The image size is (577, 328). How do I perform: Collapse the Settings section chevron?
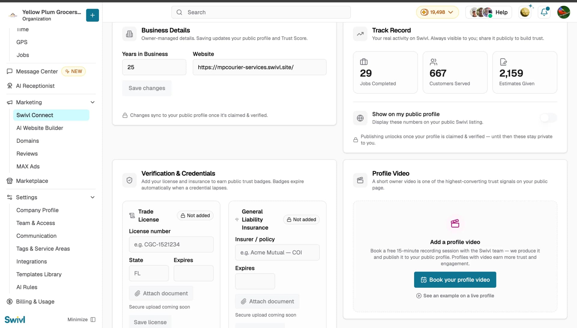(93, 197)
